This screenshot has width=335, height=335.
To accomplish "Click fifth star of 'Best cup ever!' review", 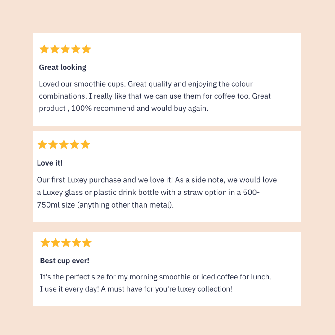I will pyautogui.click(x=87, y=243).
